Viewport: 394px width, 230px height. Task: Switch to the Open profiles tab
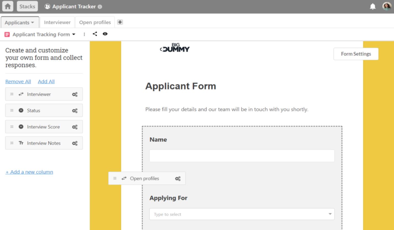[x=95, y=22]
